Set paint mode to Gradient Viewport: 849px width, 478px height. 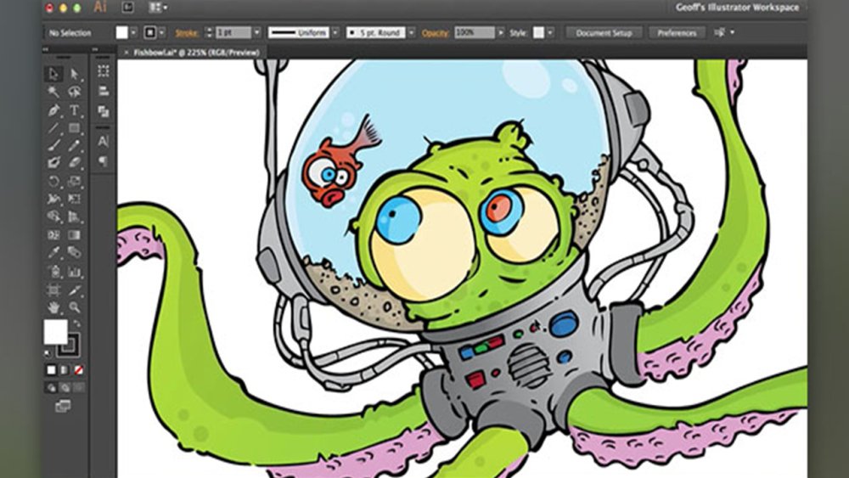(x=65, y=370)
